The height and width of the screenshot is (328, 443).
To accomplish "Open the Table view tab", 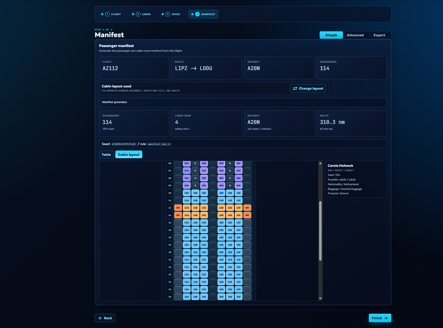I will coord(106,155).
